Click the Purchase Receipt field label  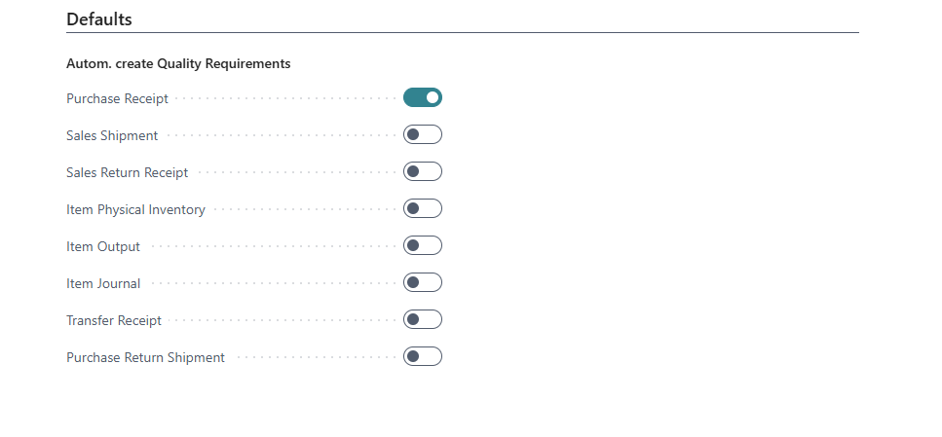pos(117,99)
